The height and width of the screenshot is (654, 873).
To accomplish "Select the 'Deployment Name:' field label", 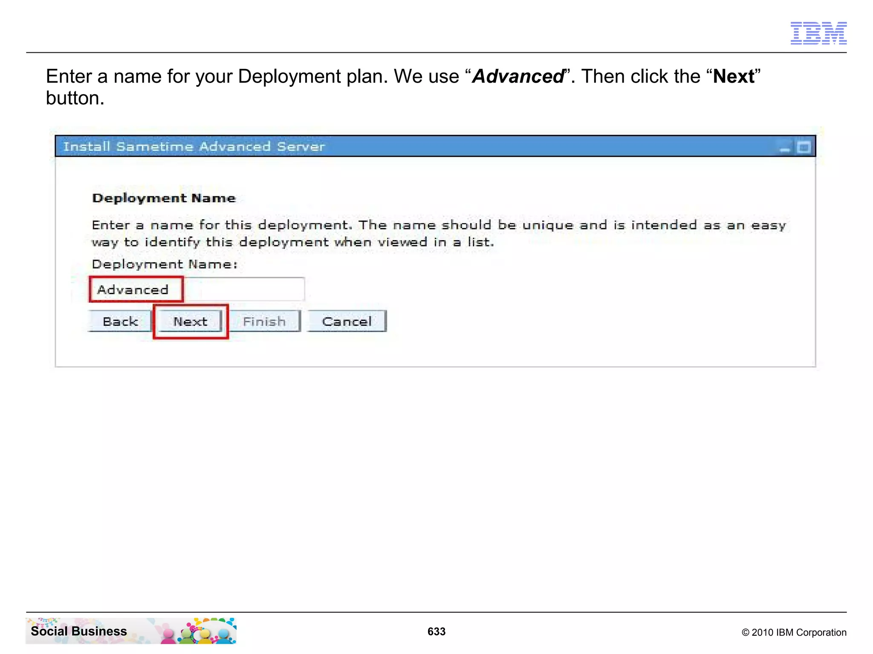I will 165,264.
